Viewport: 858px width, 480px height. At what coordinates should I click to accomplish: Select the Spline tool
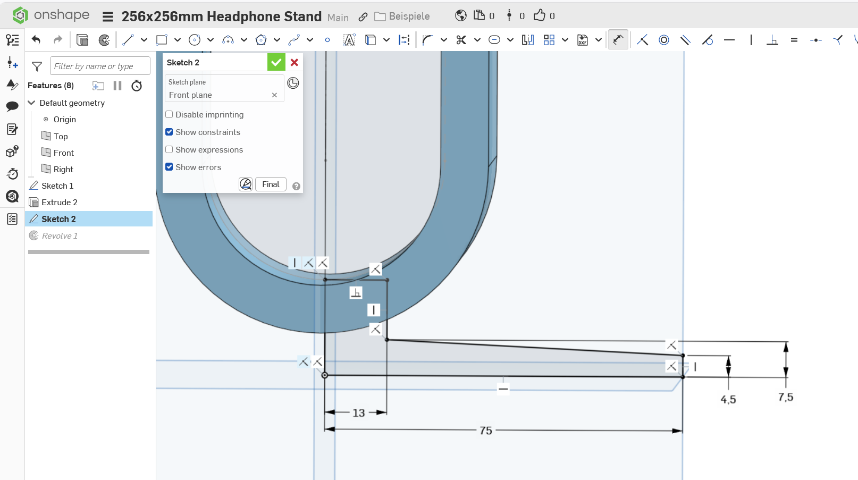pos(294,40)
